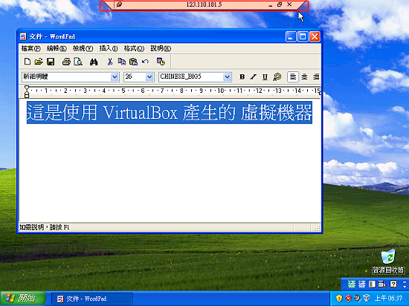Click the first language bar input mode icon
Image resolution: width=409 pixels, height=306 pixels.
coord(352,284)
